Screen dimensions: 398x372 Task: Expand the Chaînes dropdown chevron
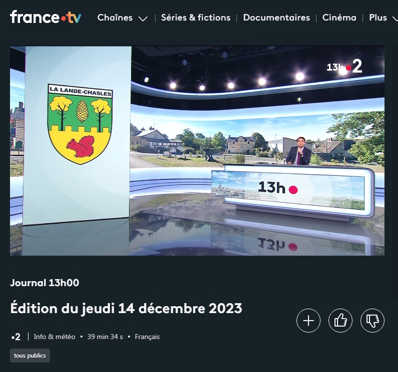pos(143,18)
